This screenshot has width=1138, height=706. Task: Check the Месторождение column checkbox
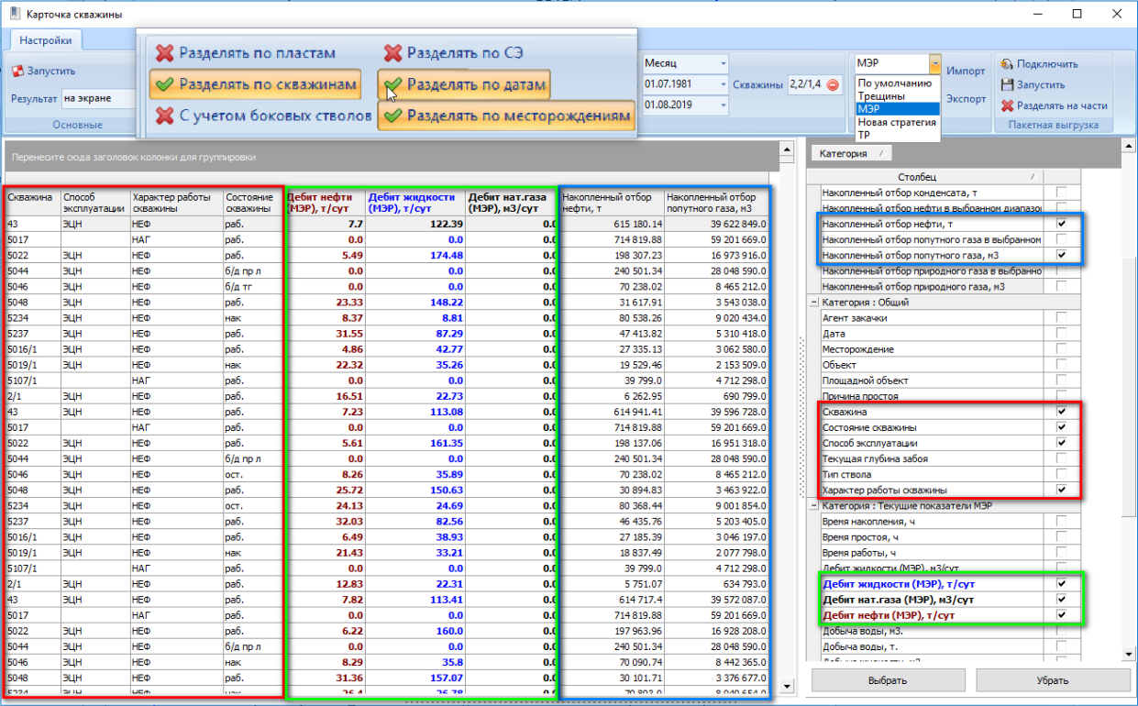(x=1061, y=349)
